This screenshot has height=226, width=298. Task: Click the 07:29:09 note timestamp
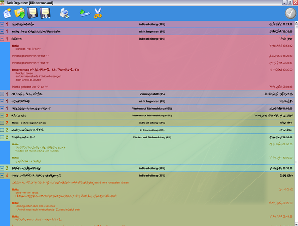pyautogui.click(x=281, y=203)
